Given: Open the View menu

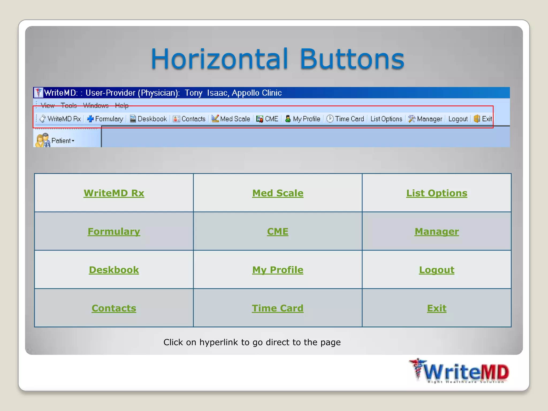Looking at the screenshot, I should (x=48, y=106).
